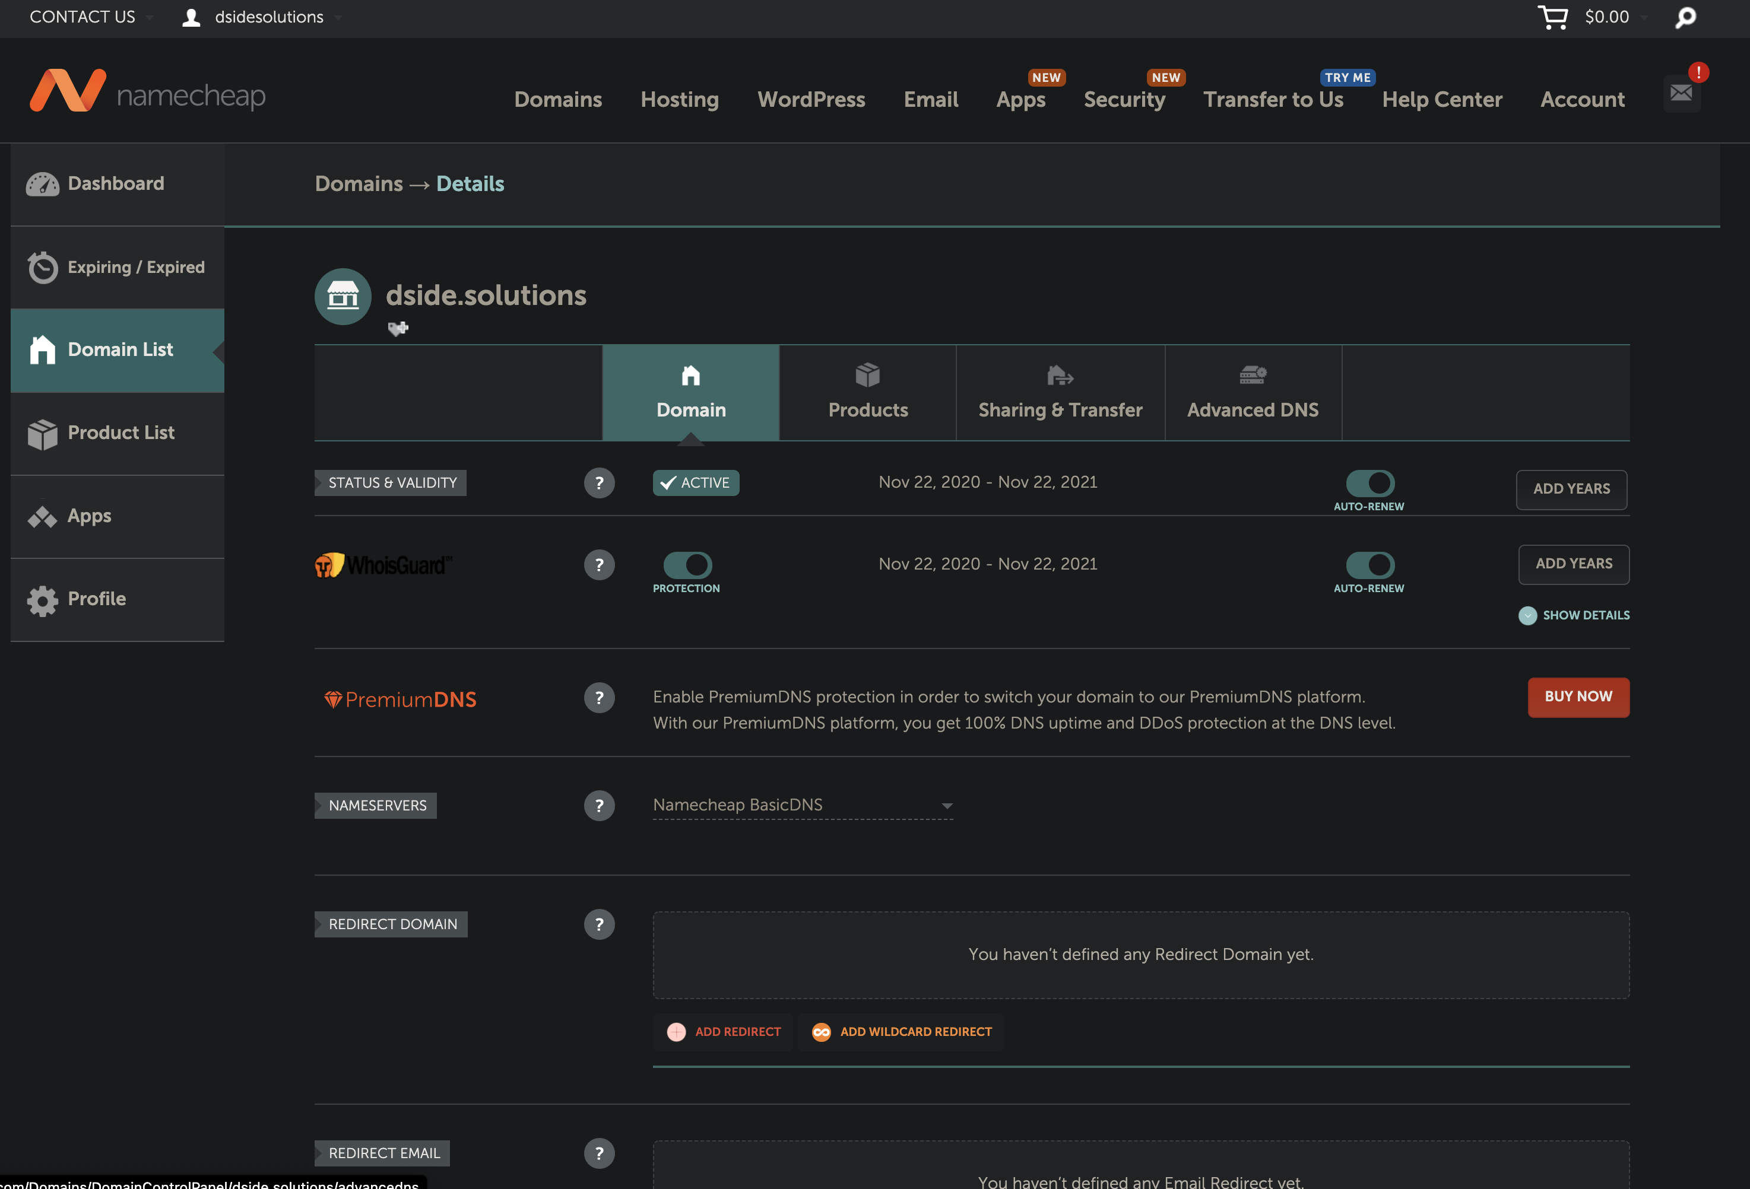This screenshot has width=1750, height=1189.
Task: Open help for Status & Validity
Action: [600, 483]
